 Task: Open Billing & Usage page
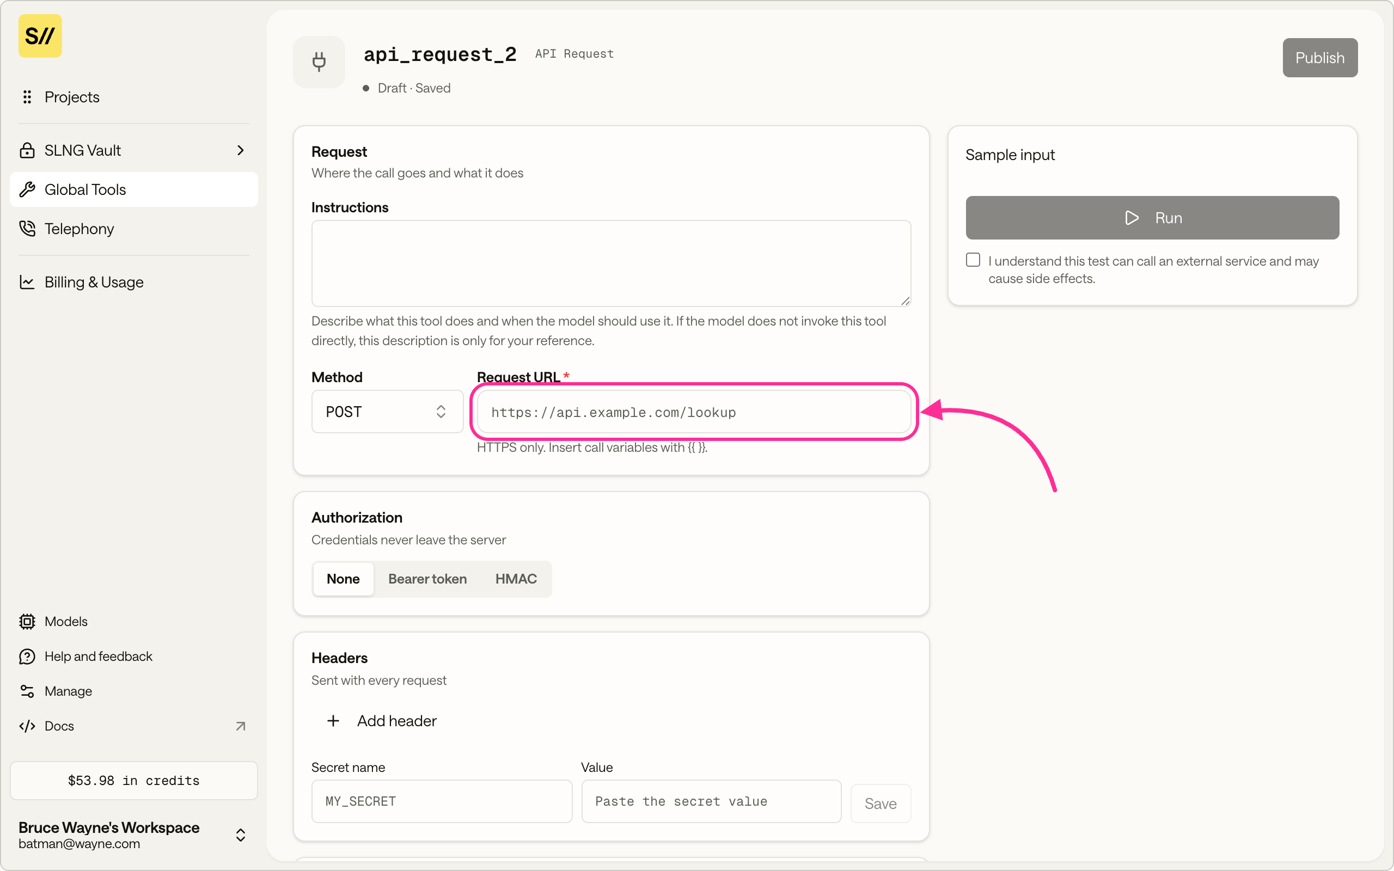click(x=133, y=281)
